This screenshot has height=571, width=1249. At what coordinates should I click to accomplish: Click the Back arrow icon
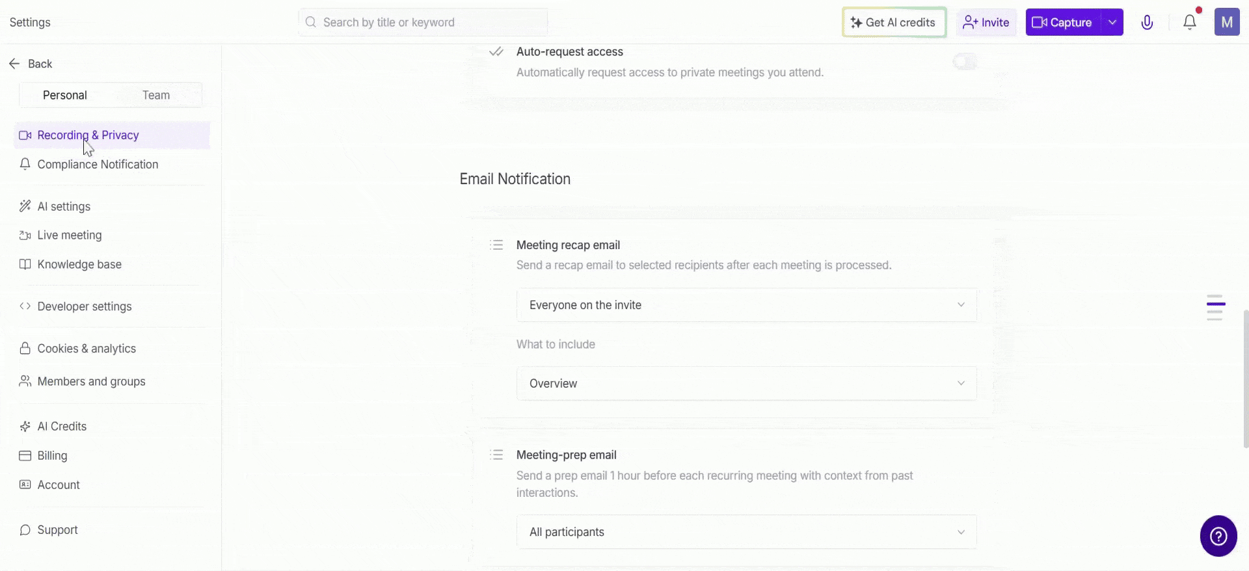pos(14,64)
